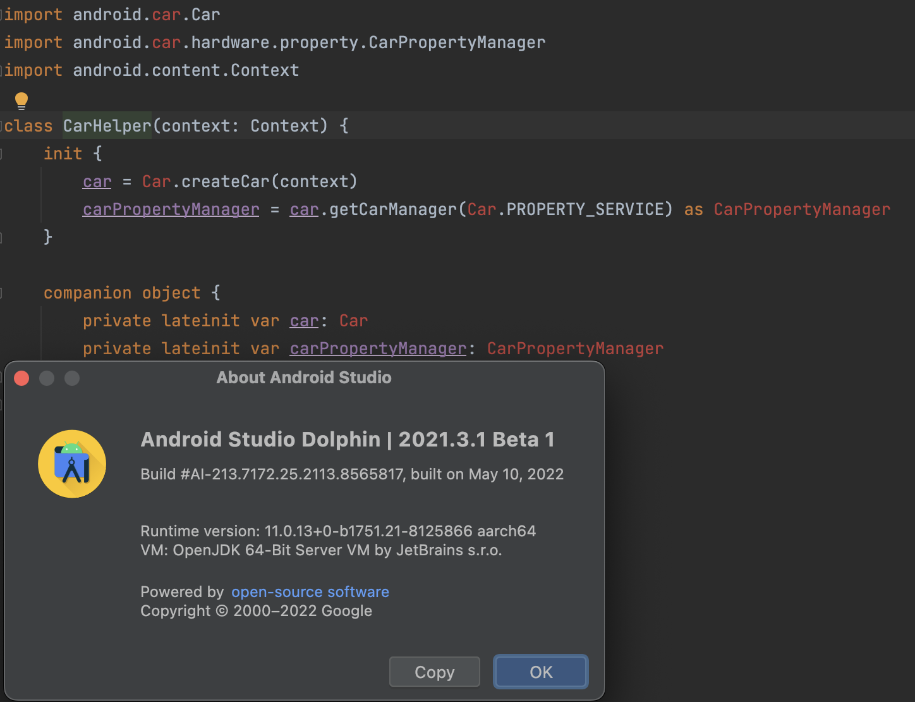Click Context in the android.content import

(x=265, y=70)
